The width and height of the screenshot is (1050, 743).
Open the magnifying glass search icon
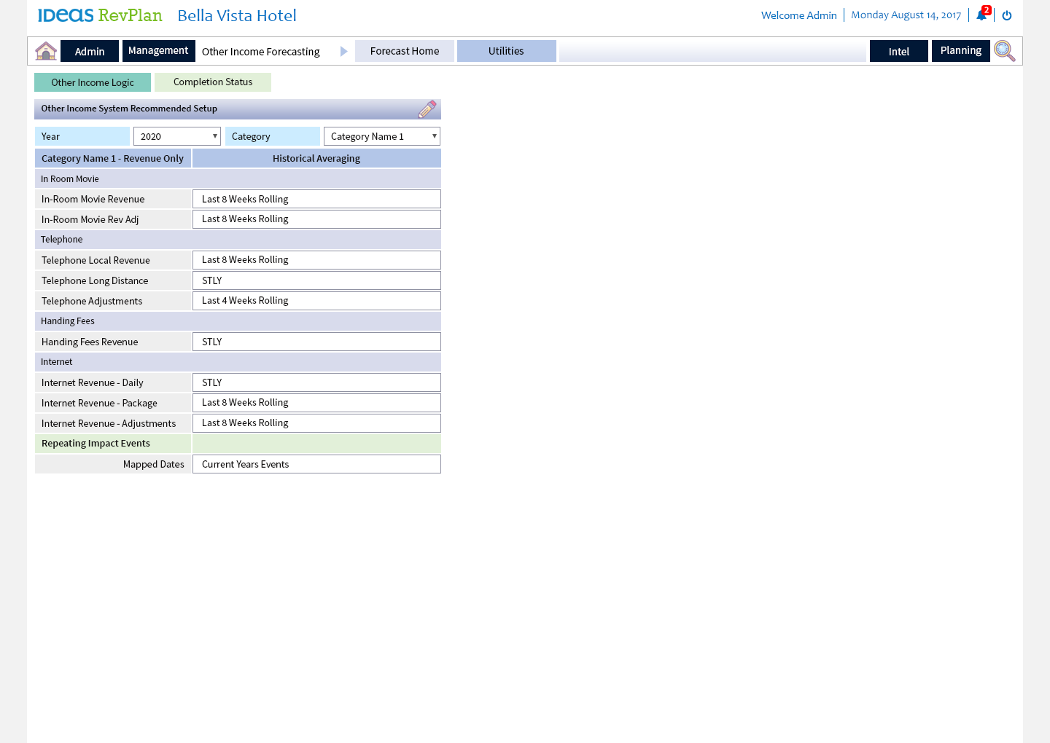click(x=1004, y=51)
